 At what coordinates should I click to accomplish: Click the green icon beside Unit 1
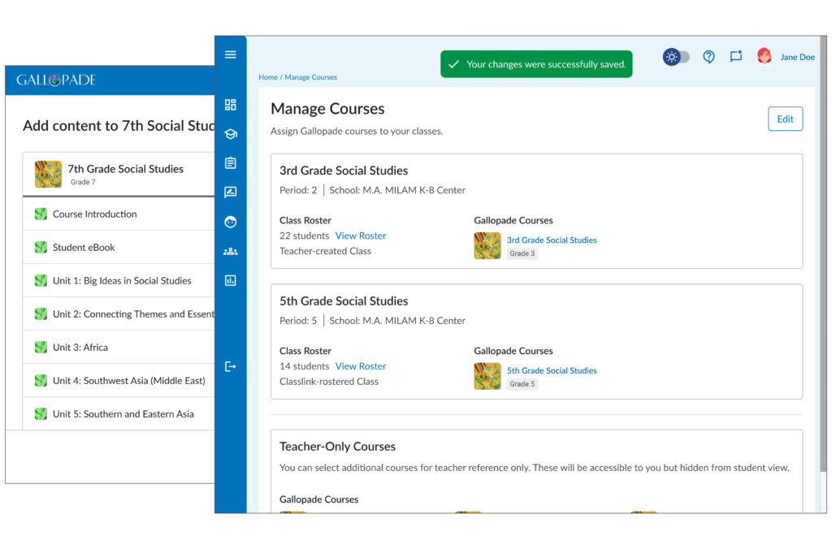point(41,281)
